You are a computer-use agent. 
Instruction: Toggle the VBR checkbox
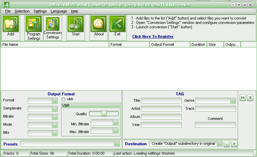[63, 99]
